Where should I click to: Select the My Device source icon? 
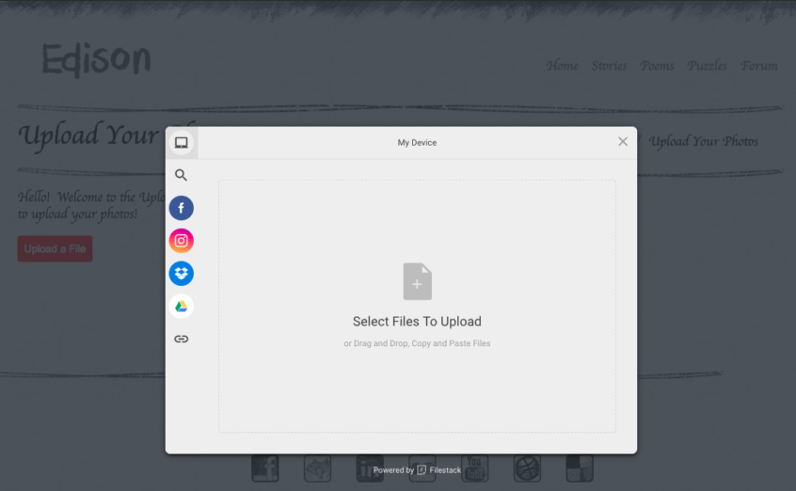tap(182, 143)
